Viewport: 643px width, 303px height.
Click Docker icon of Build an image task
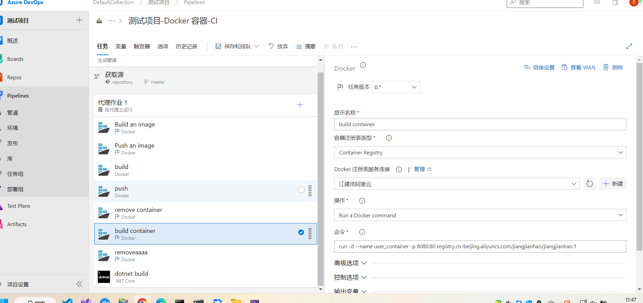(104, 128)
